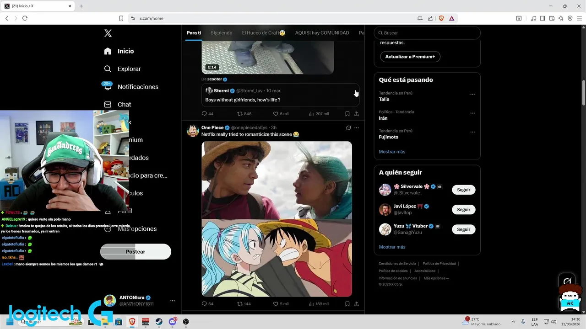This screenshot has width=586, height=329.
Task: Open Chat in the sidebar
Action: click(118, 105)
